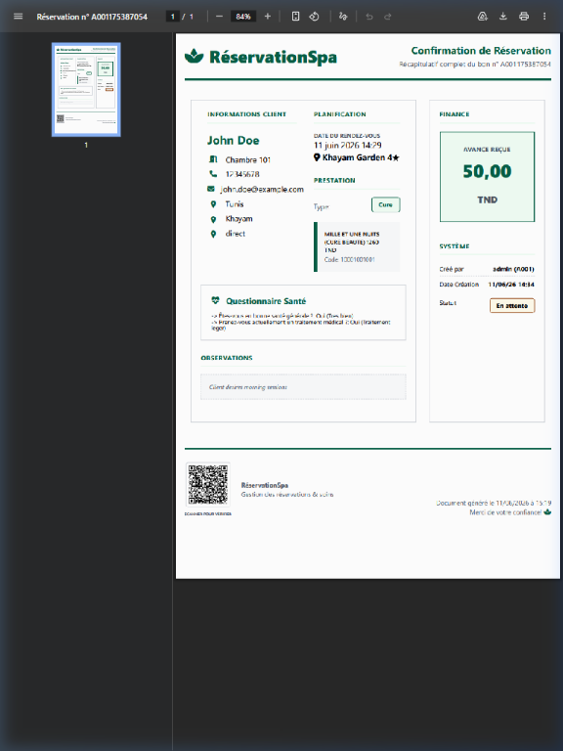Click the email john.doe@example.com
This screenshot has width=563, height=751.
pos(262,189)
